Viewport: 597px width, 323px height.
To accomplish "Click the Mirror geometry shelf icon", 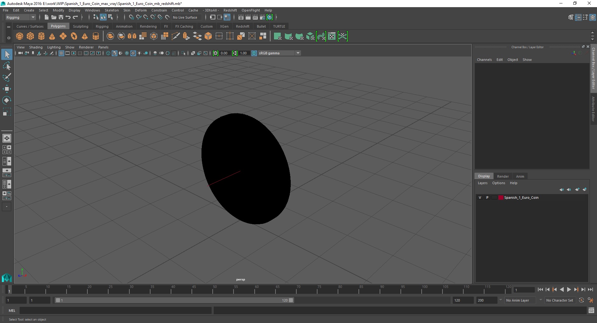I will tap(132, 36).
